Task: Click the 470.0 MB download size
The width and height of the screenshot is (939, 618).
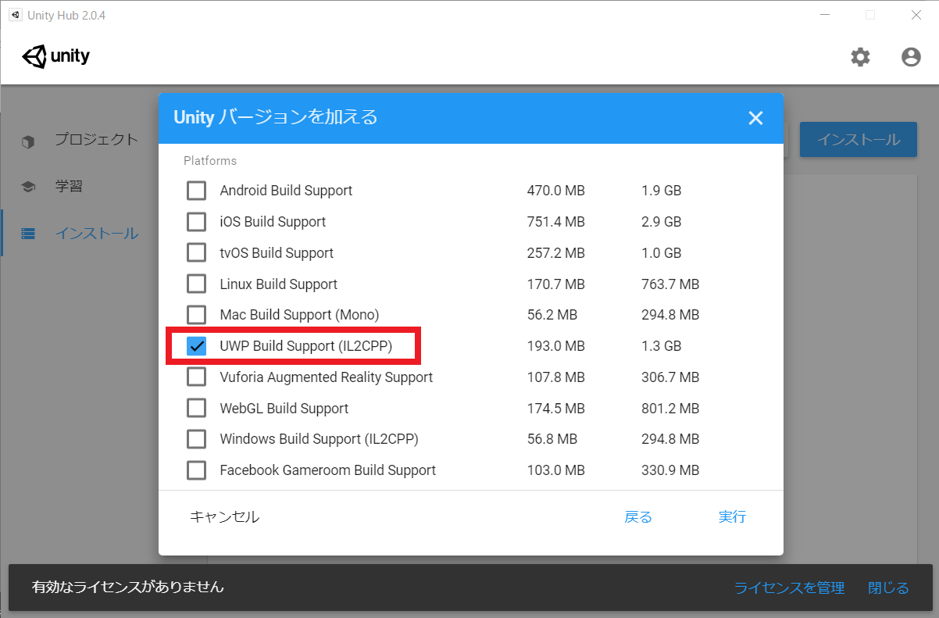Action: [556, 191]
